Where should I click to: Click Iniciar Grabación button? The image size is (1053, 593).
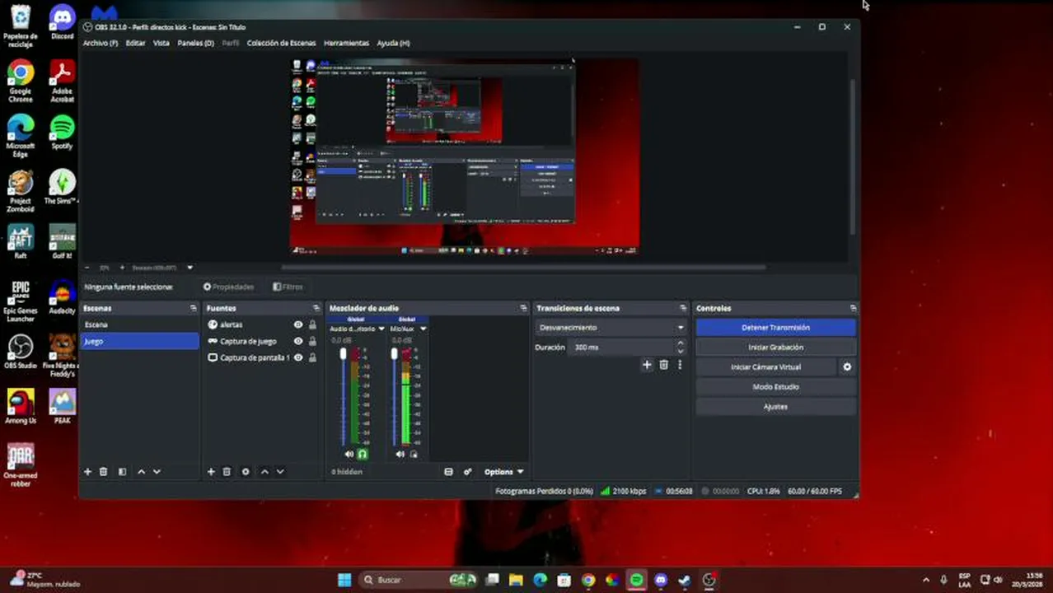[775, 348]
